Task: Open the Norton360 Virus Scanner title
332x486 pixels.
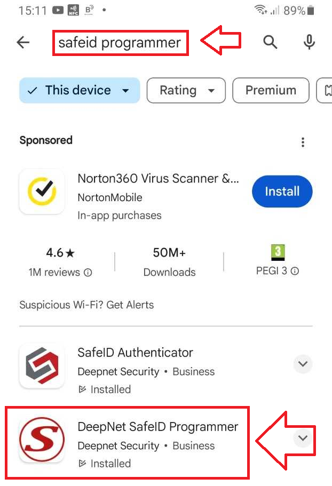Action: [158, 178]
